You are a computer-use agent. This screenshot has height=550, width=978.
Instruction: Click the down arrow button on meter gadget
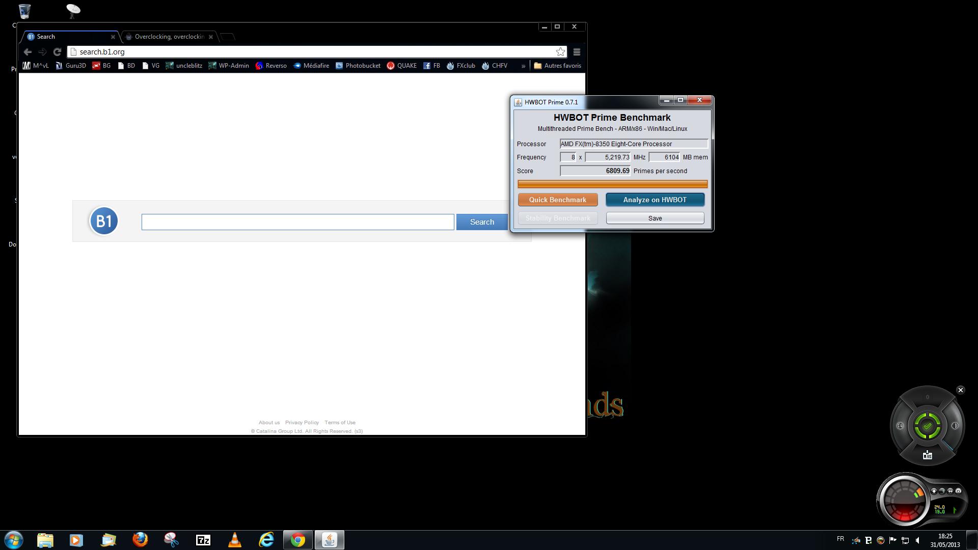coord(934,491)
